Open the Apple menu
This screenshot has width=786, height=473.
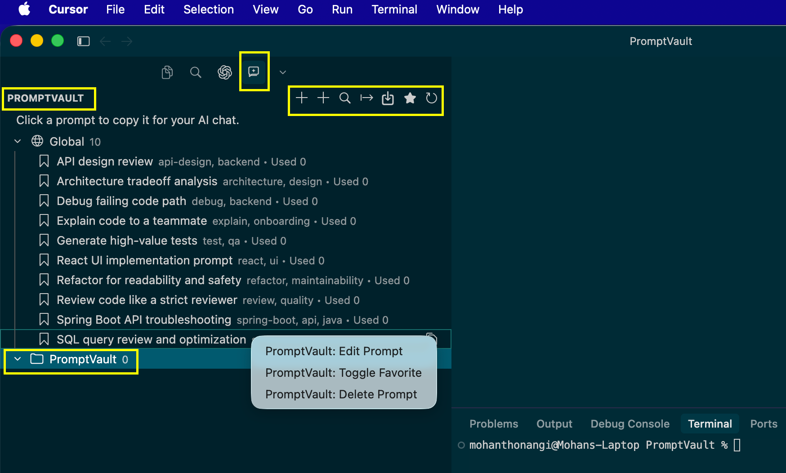25,9
